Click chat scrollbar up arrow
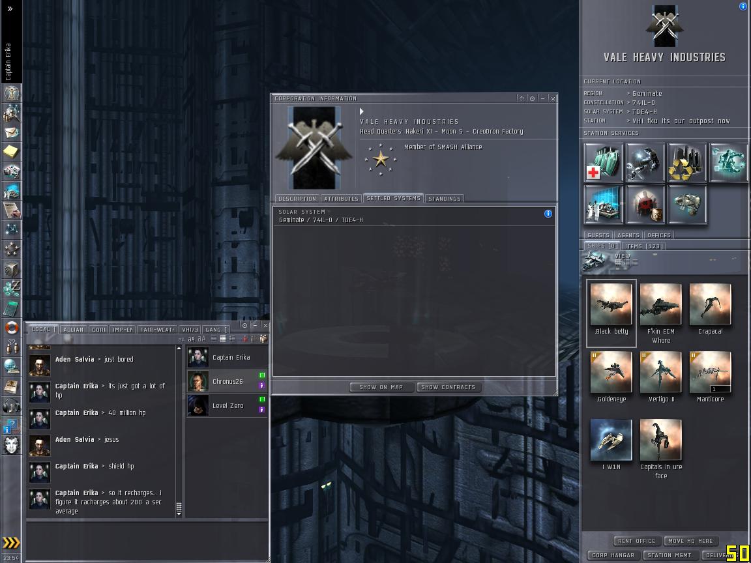 pyautogui.click(x=179, y=349)
